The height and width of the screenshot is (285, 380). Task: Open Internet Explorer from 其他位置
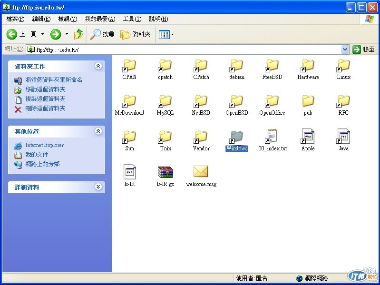pos(45,145)
